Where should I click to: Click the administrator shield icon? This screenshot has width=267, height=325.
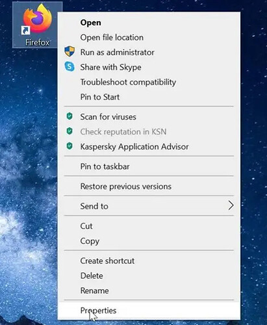(70, 51)
